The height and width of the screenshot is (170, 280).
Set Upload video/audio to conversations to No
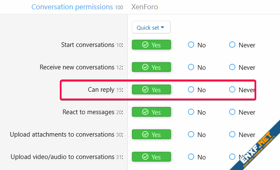tap(191, 157)
